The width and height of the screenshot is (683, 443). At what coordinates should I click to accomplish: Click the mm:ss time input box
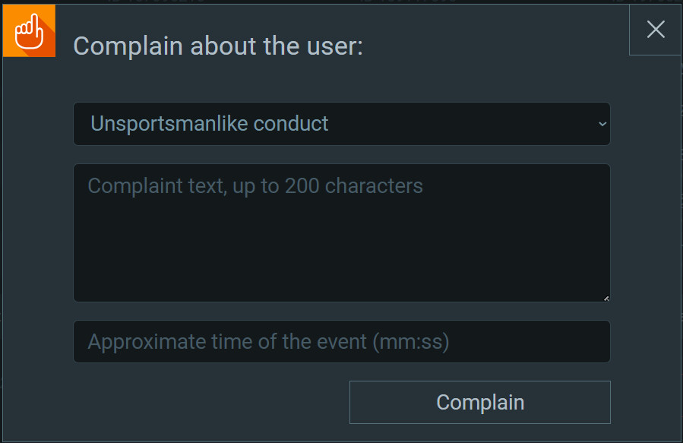click(x=341, y=342)
